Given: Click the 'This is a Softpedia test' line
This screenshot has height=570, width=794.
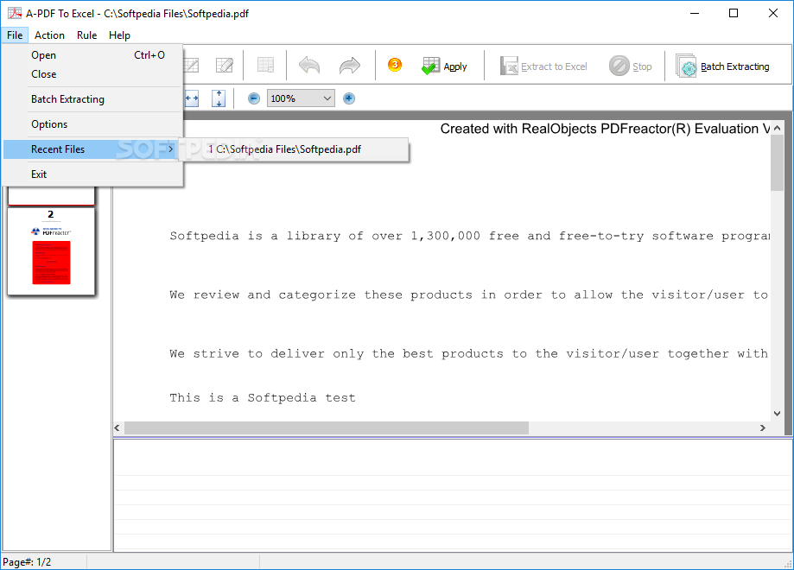Looking at the screenshot, I should point(263,398).
